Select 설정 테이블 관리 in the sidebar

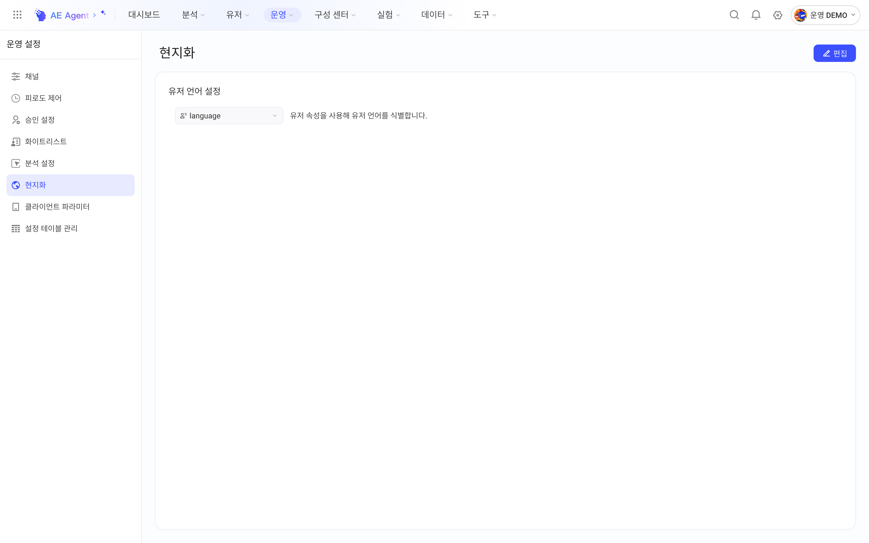tap(70, 228)
